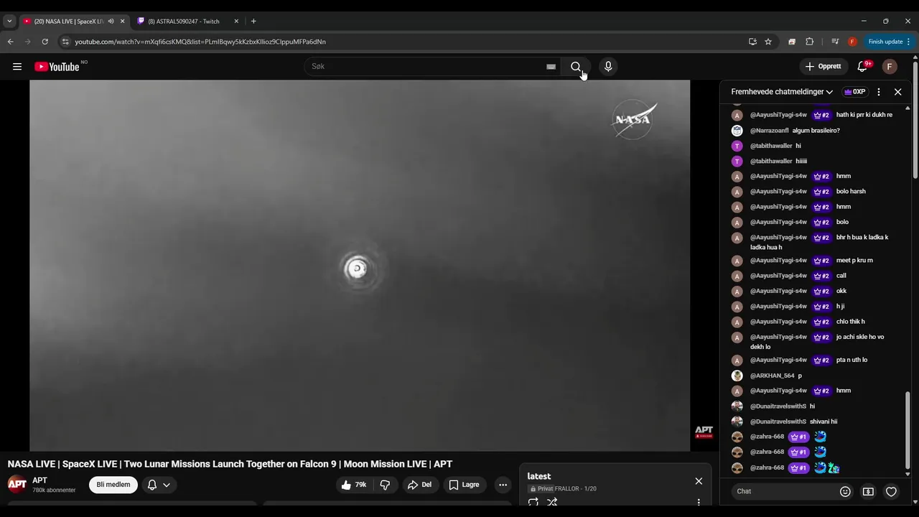Send a heart reaction in chat
Viewport: 919px width, 517px height.
[x=891, y=492]
